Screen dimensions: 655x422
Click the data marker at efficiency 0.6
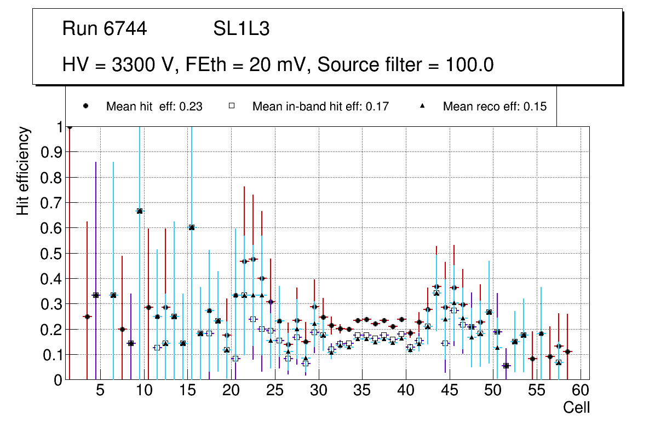tap(192, 227)
